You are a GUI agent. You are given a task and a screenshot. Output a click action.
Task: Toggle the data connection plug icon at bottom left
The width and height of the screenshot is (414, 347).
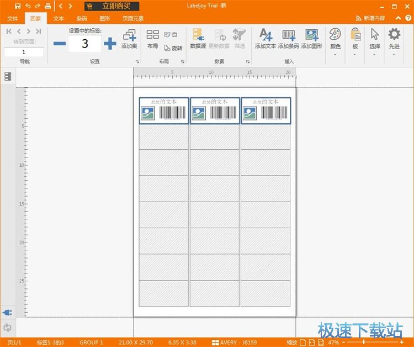tap(8, 313)
